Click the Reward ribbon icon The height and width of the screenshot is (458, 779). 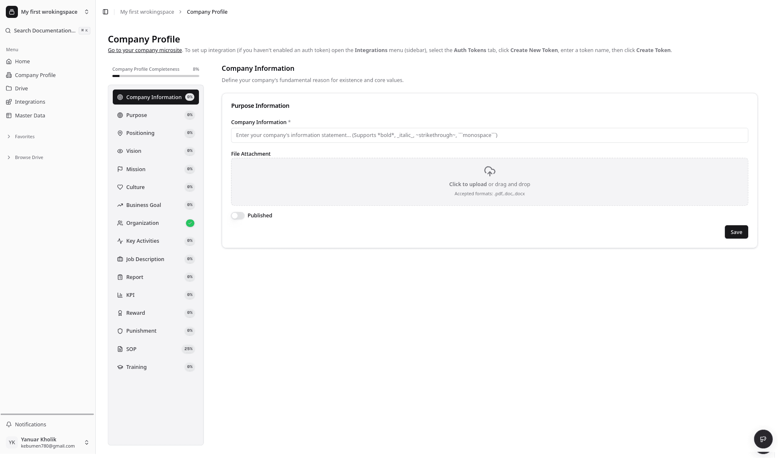pyautogui.click(x=120, y=313)
